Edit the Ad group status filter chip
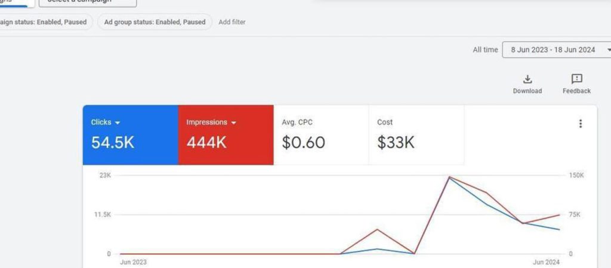Viewport: 611px width, 268px height. (x=154, y=22)
